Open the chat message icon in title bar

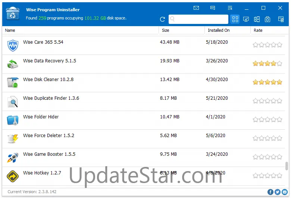pos(213,8)
